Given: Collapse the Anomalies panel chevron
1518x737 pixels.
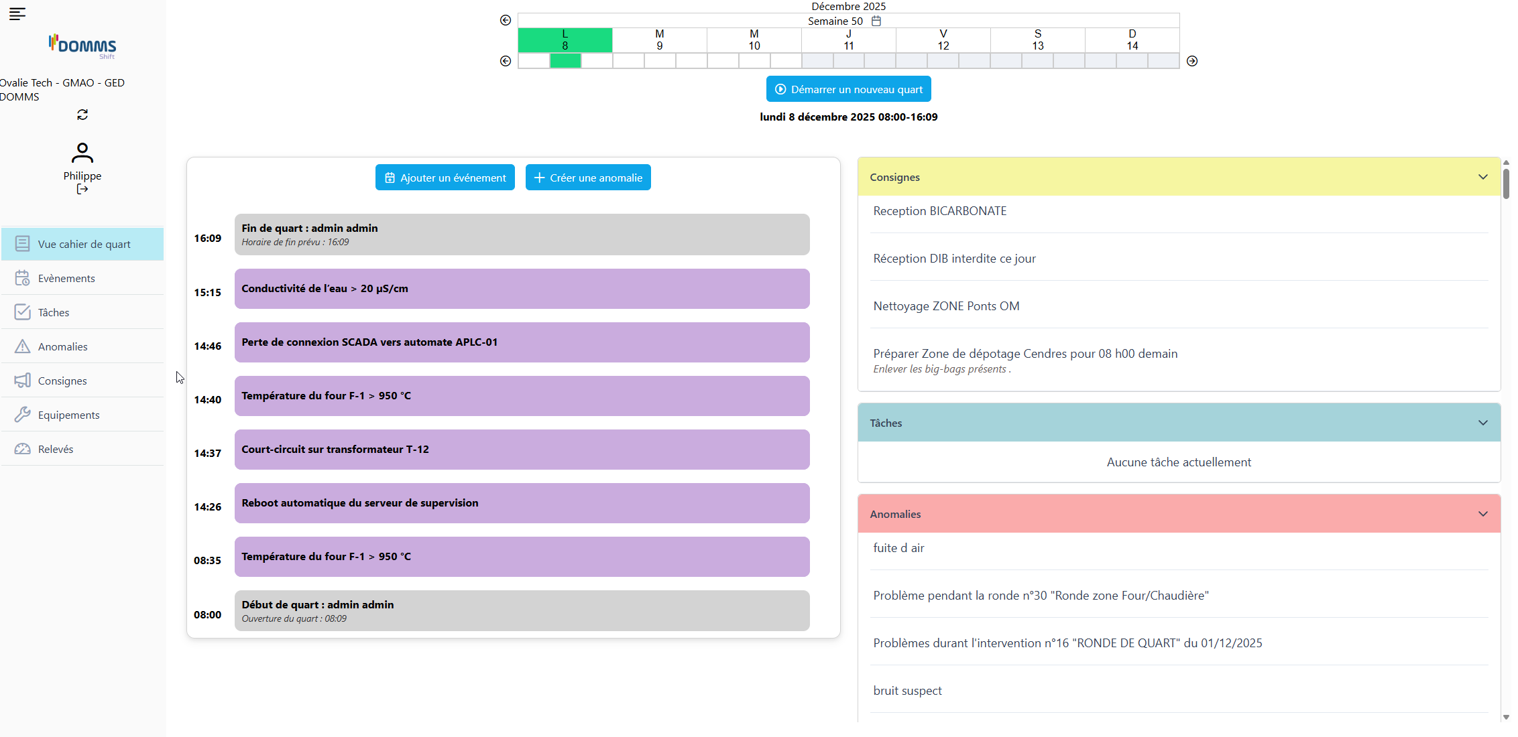Looking at the screenshot, I should [x=1482, y=514].
